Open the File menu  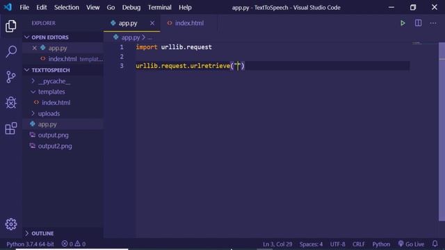tap(24, 8)
